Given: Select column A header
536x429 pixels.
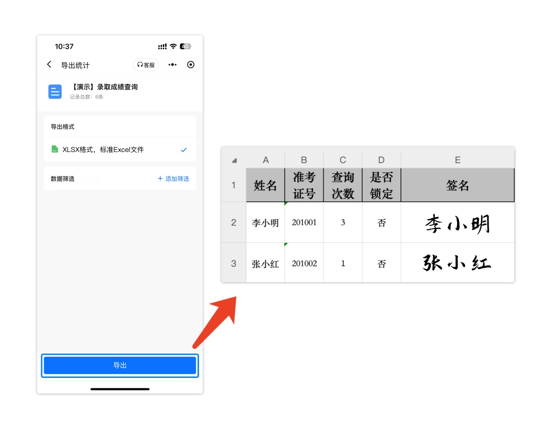Looking at the screenshot, I should click(266, 160).
